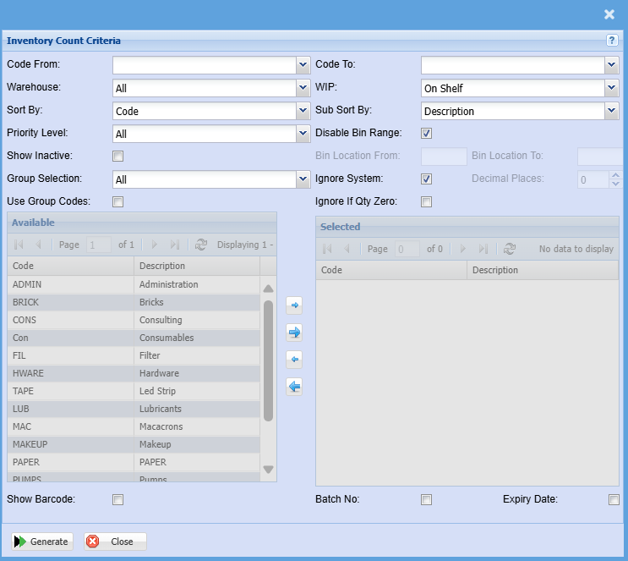Click the Code From input field
The height and width of the screenshot is (561, 628).
point(204,65)
